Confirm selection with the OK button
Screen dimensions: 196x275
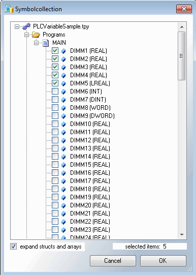pyautogui.click(x=163, y=261)
